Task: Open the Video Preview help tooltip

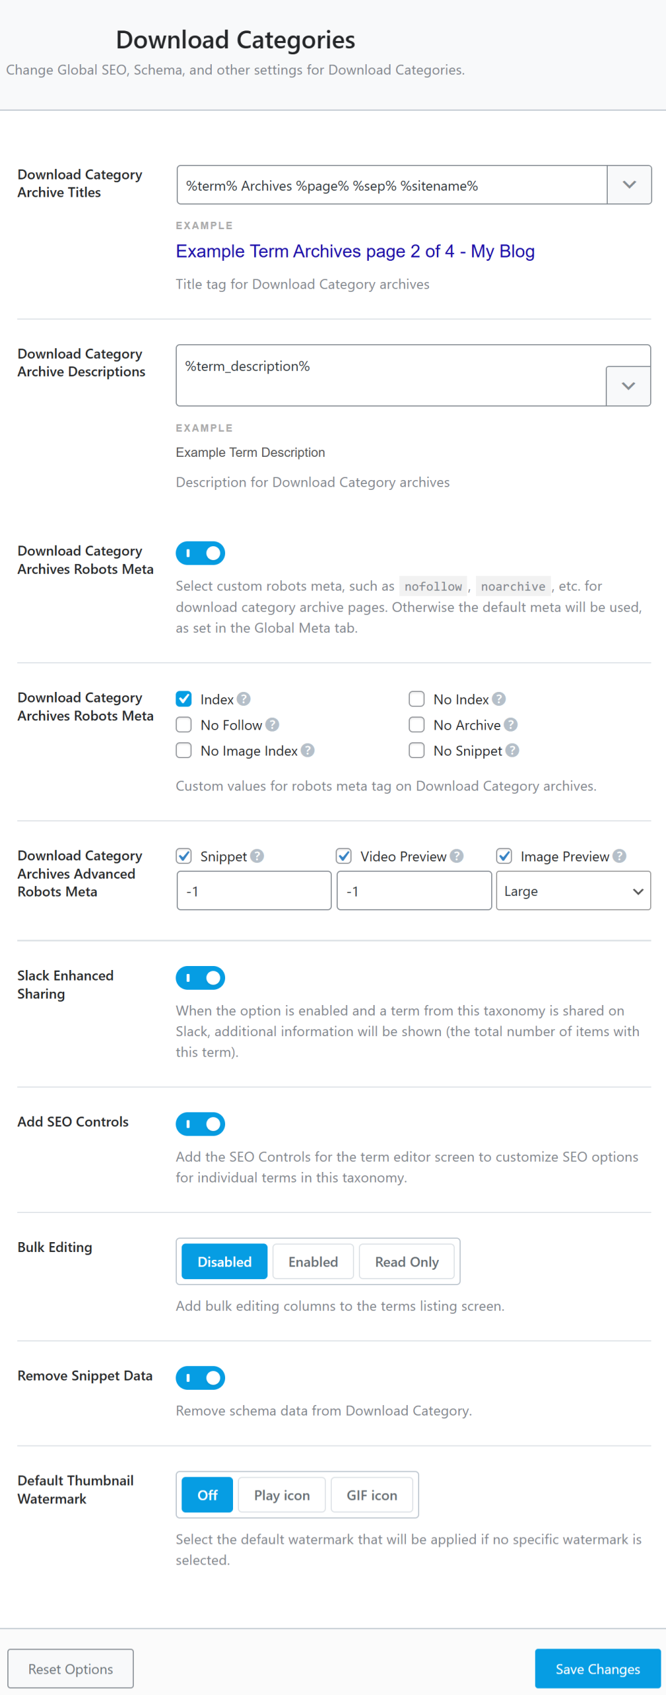Action: [456, 855]
